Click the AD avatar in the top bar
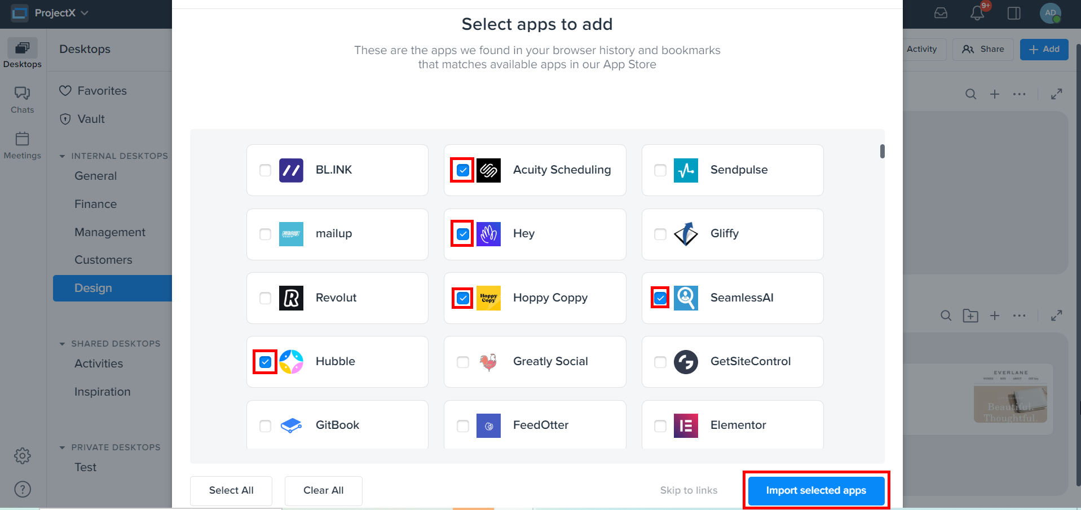Viewport: 1081px width, 510px height. (1050, 13)
